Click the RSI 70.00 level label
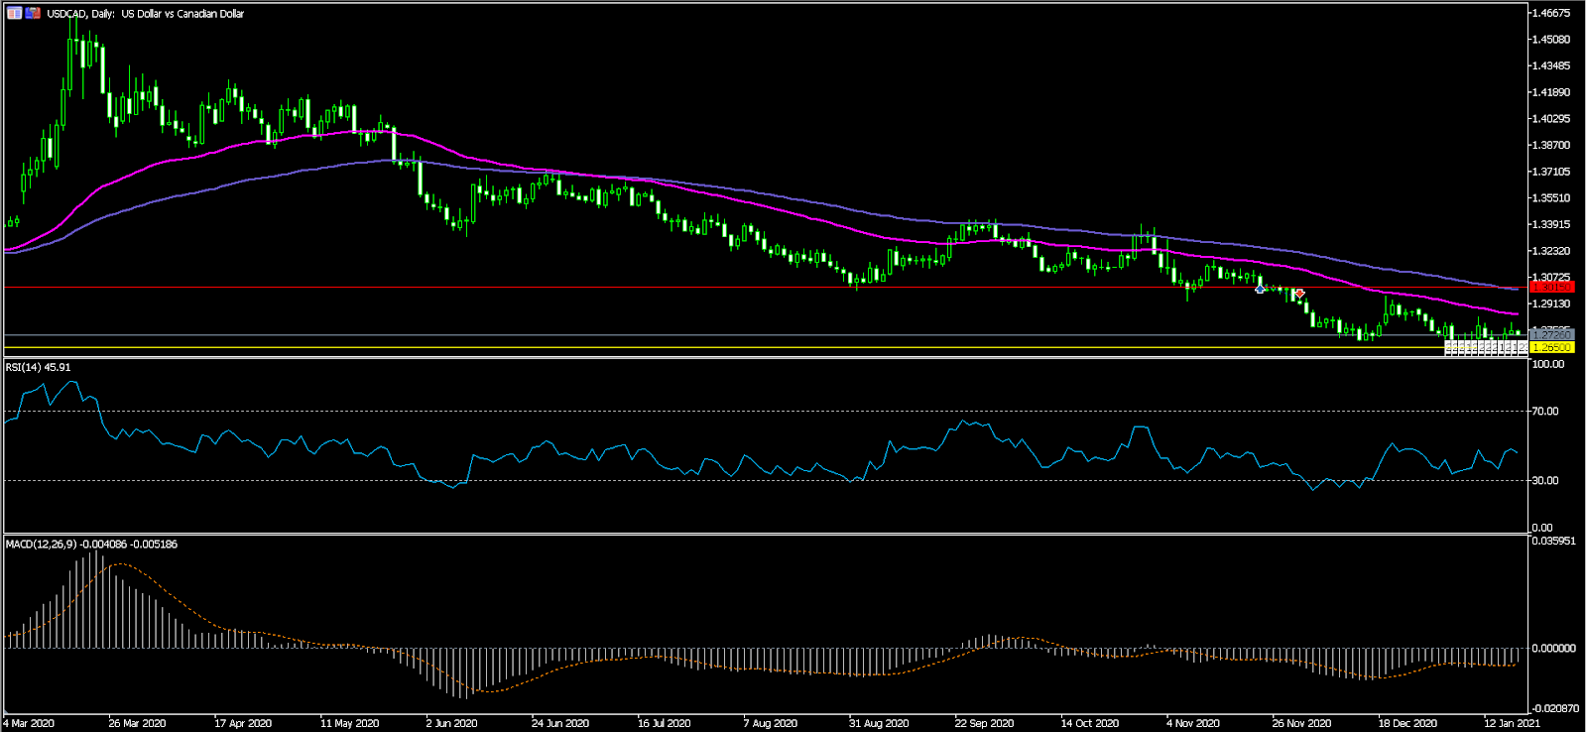Screen dimensions: 1587x732 (x=1547, y=411)
